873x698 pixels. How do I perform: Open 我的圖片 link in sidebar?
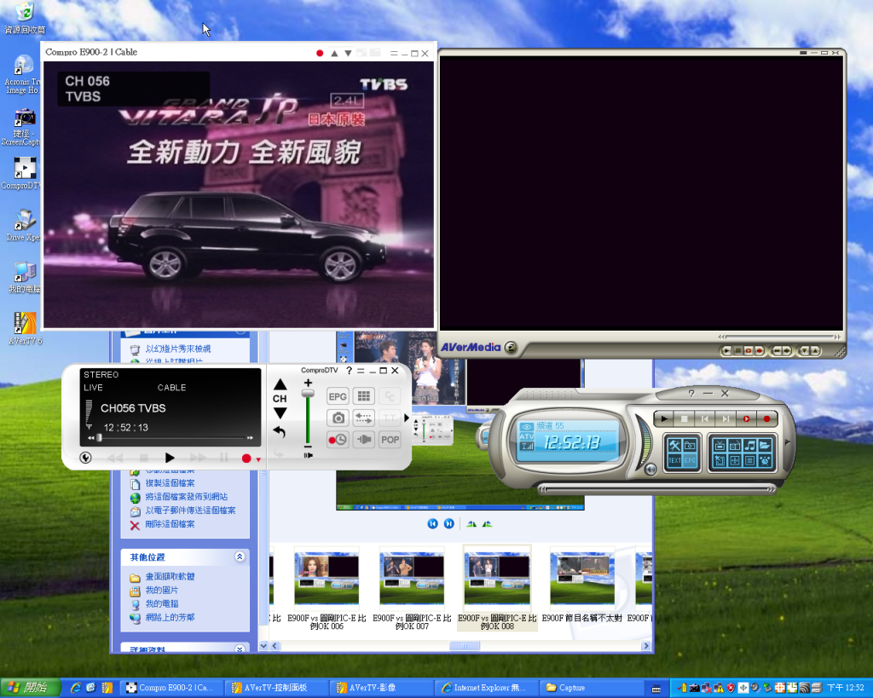click(162, 590)
